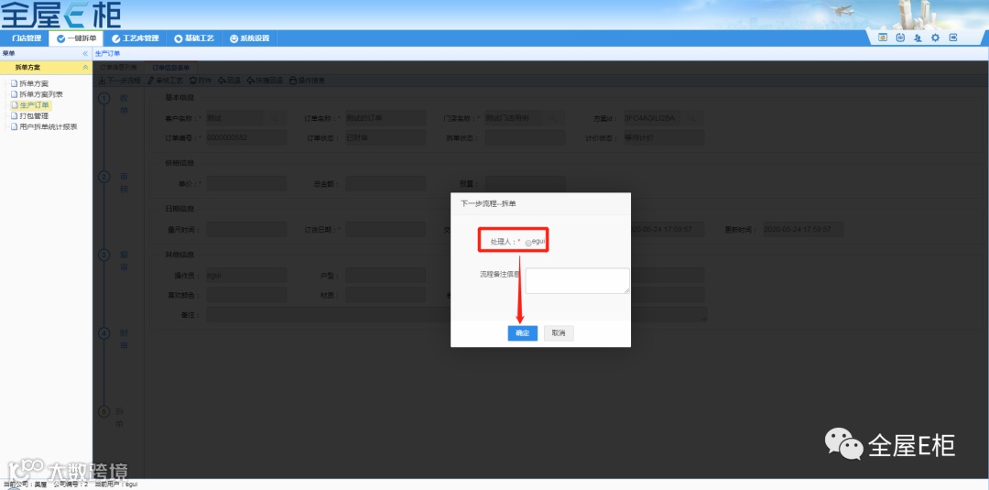The image size is (989, 490).
Task: Click the search icon in 客户名称 field
Action: tap(275, 118)
